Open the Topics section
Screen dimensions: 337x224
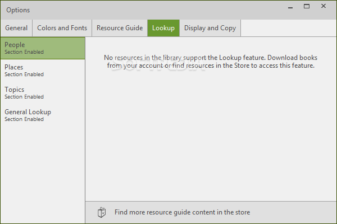43,92
